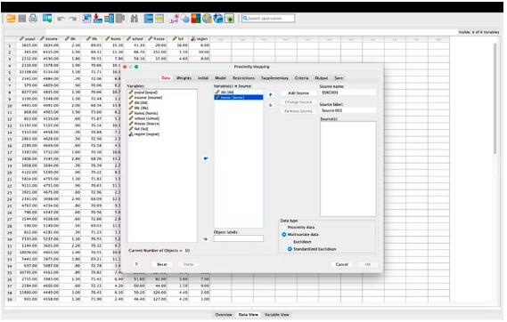Choose the Standardized Euclidean radio option
This screenshot has width=507, height=322.
[290, 249]
